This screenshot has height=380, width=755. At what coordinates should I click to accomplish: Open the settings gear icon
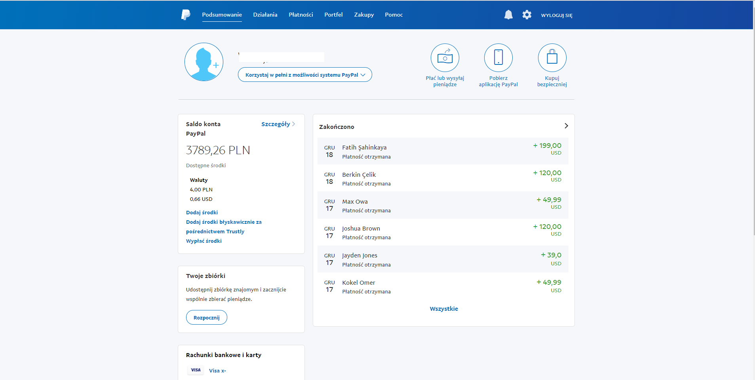[x=527, y=15]
